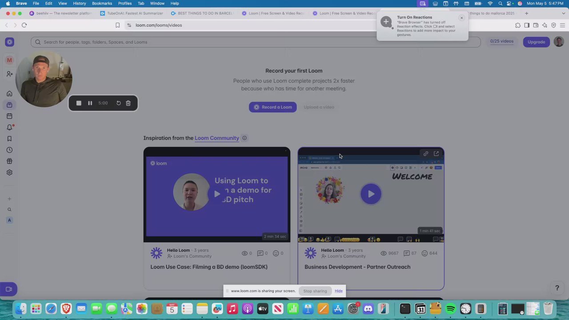Play the Filming a BD demo video
Viewport: 569px width, 320px height.
[x=217, y=194]
